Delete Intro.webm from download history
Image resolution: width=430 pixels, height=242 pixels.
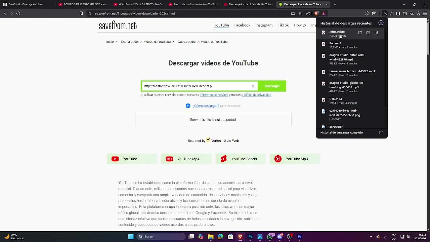376,33
